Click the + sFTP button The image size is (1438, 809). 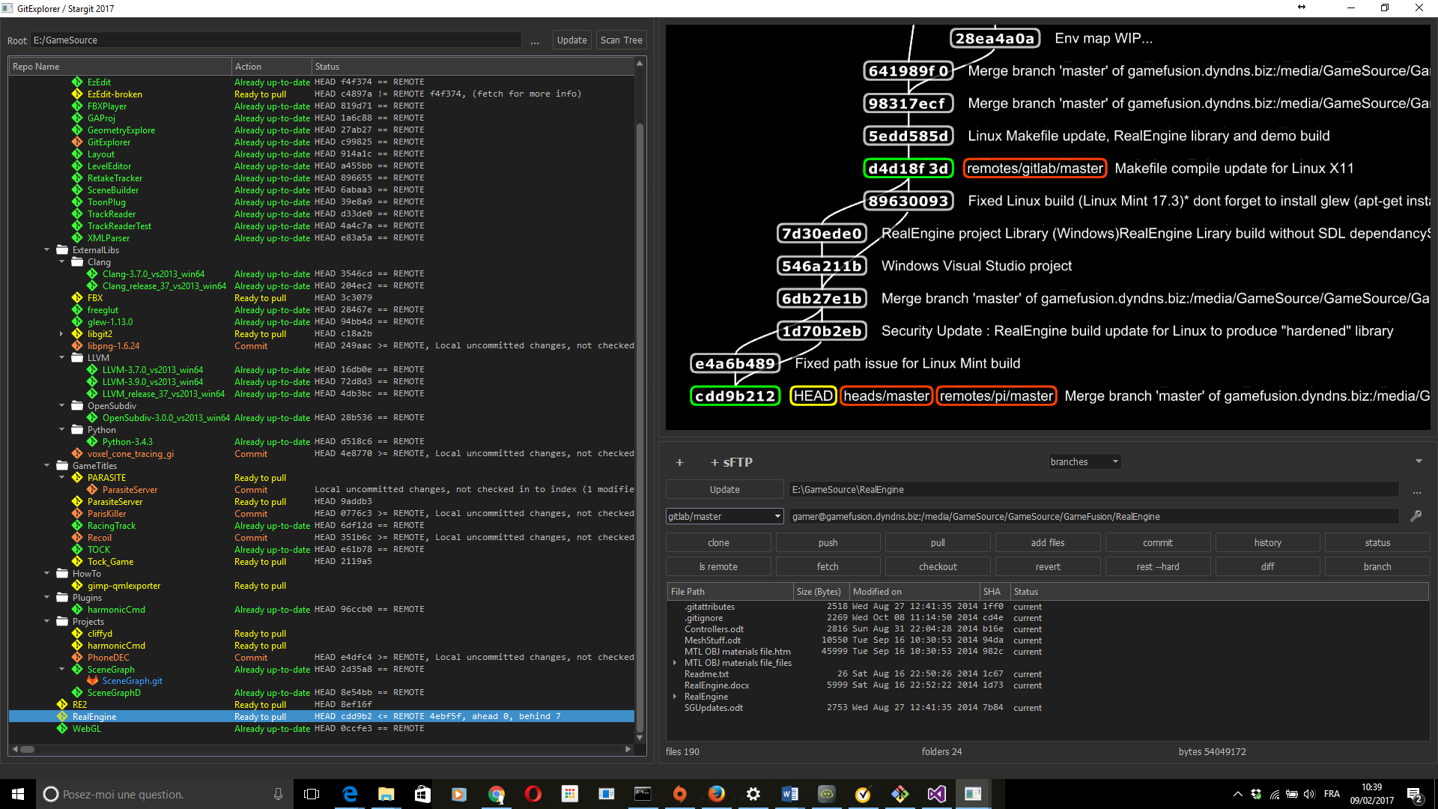731,462
